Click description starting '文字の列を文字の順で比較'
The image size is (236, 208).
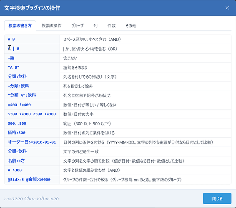point(124,161)
